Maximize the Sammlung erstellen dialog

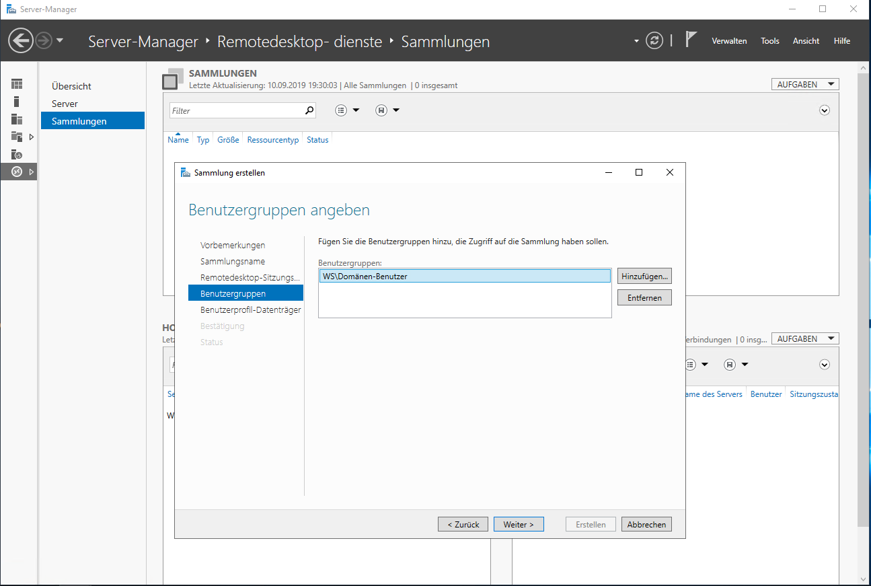pos(639,172)
